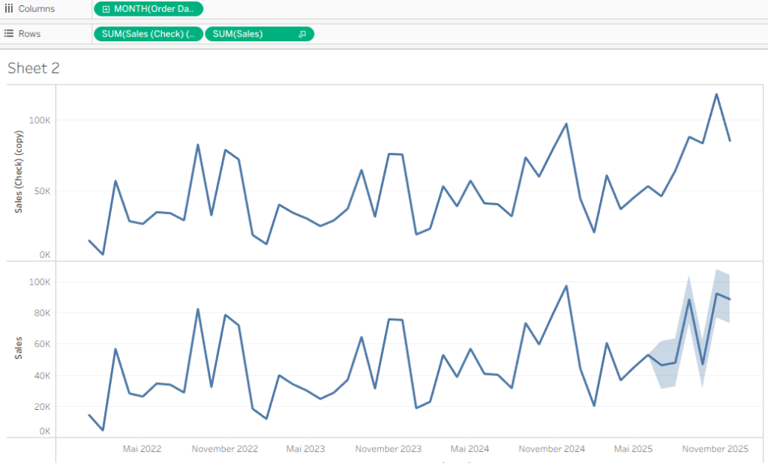
Task: Click the Sales (Check) (copy) axis title
Action: click(x=19, y=172)
